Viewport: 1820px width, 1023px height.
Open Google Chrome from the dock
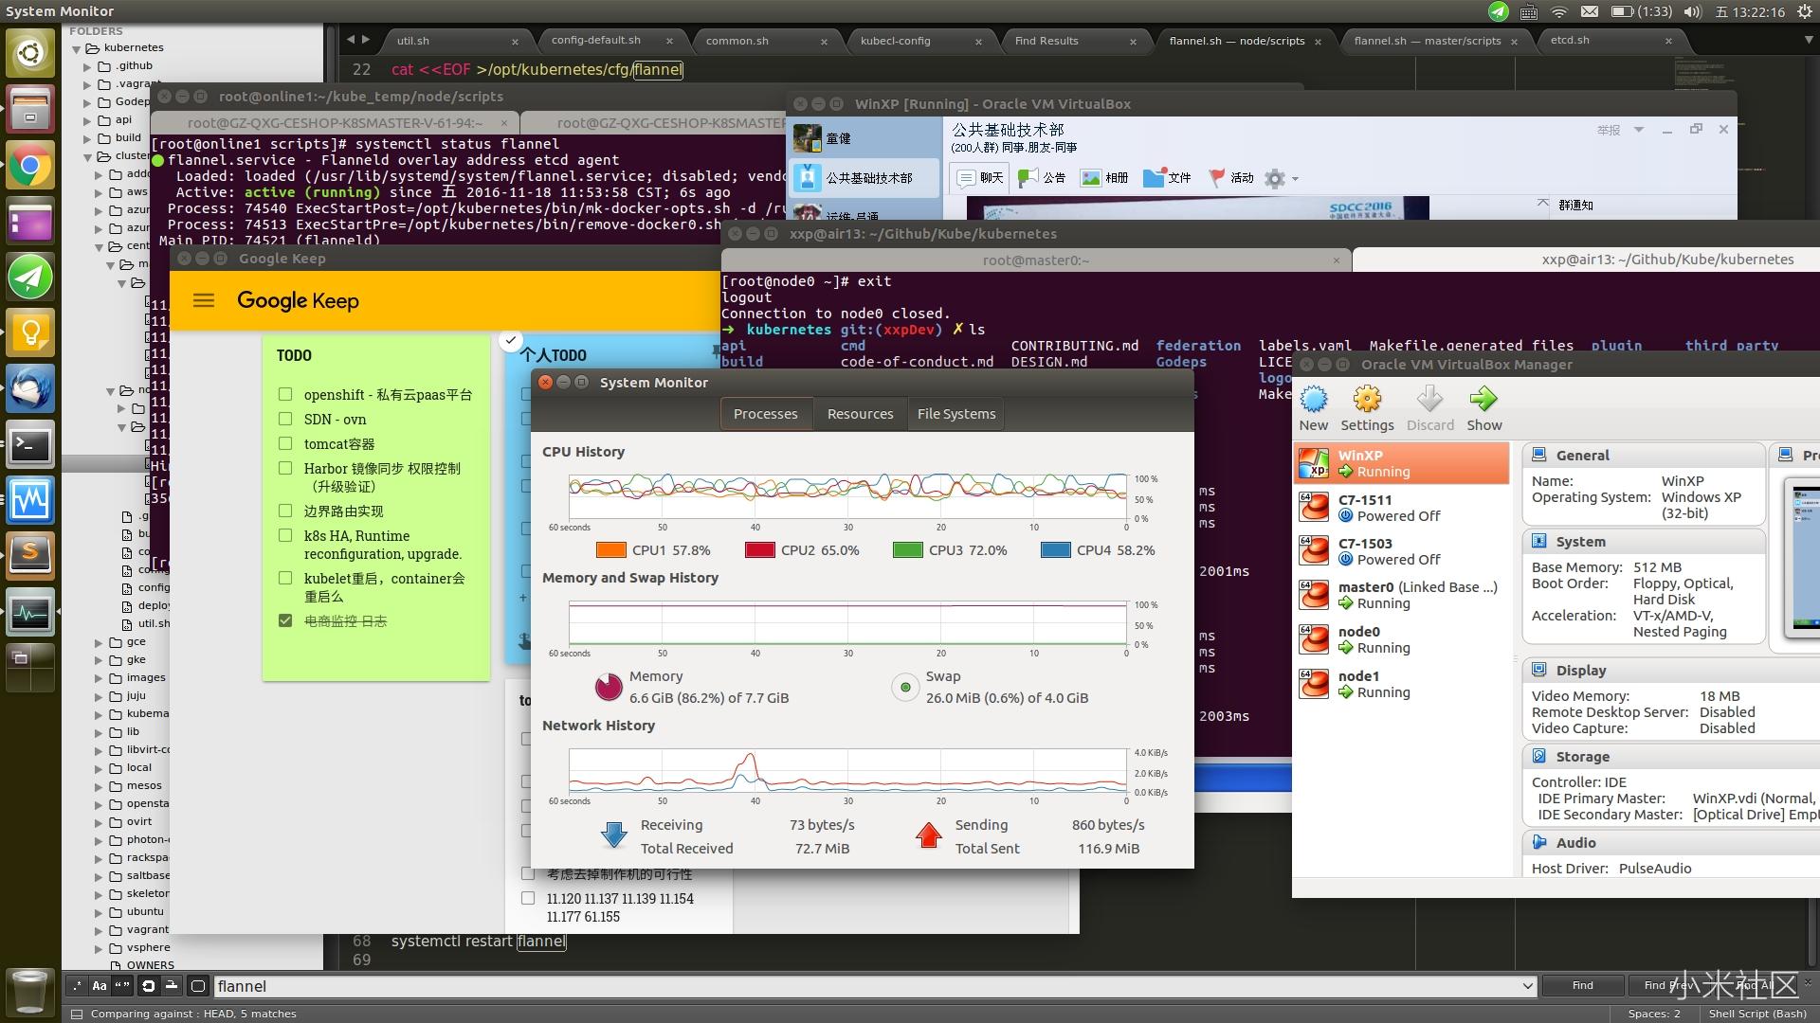coord(30,167)
